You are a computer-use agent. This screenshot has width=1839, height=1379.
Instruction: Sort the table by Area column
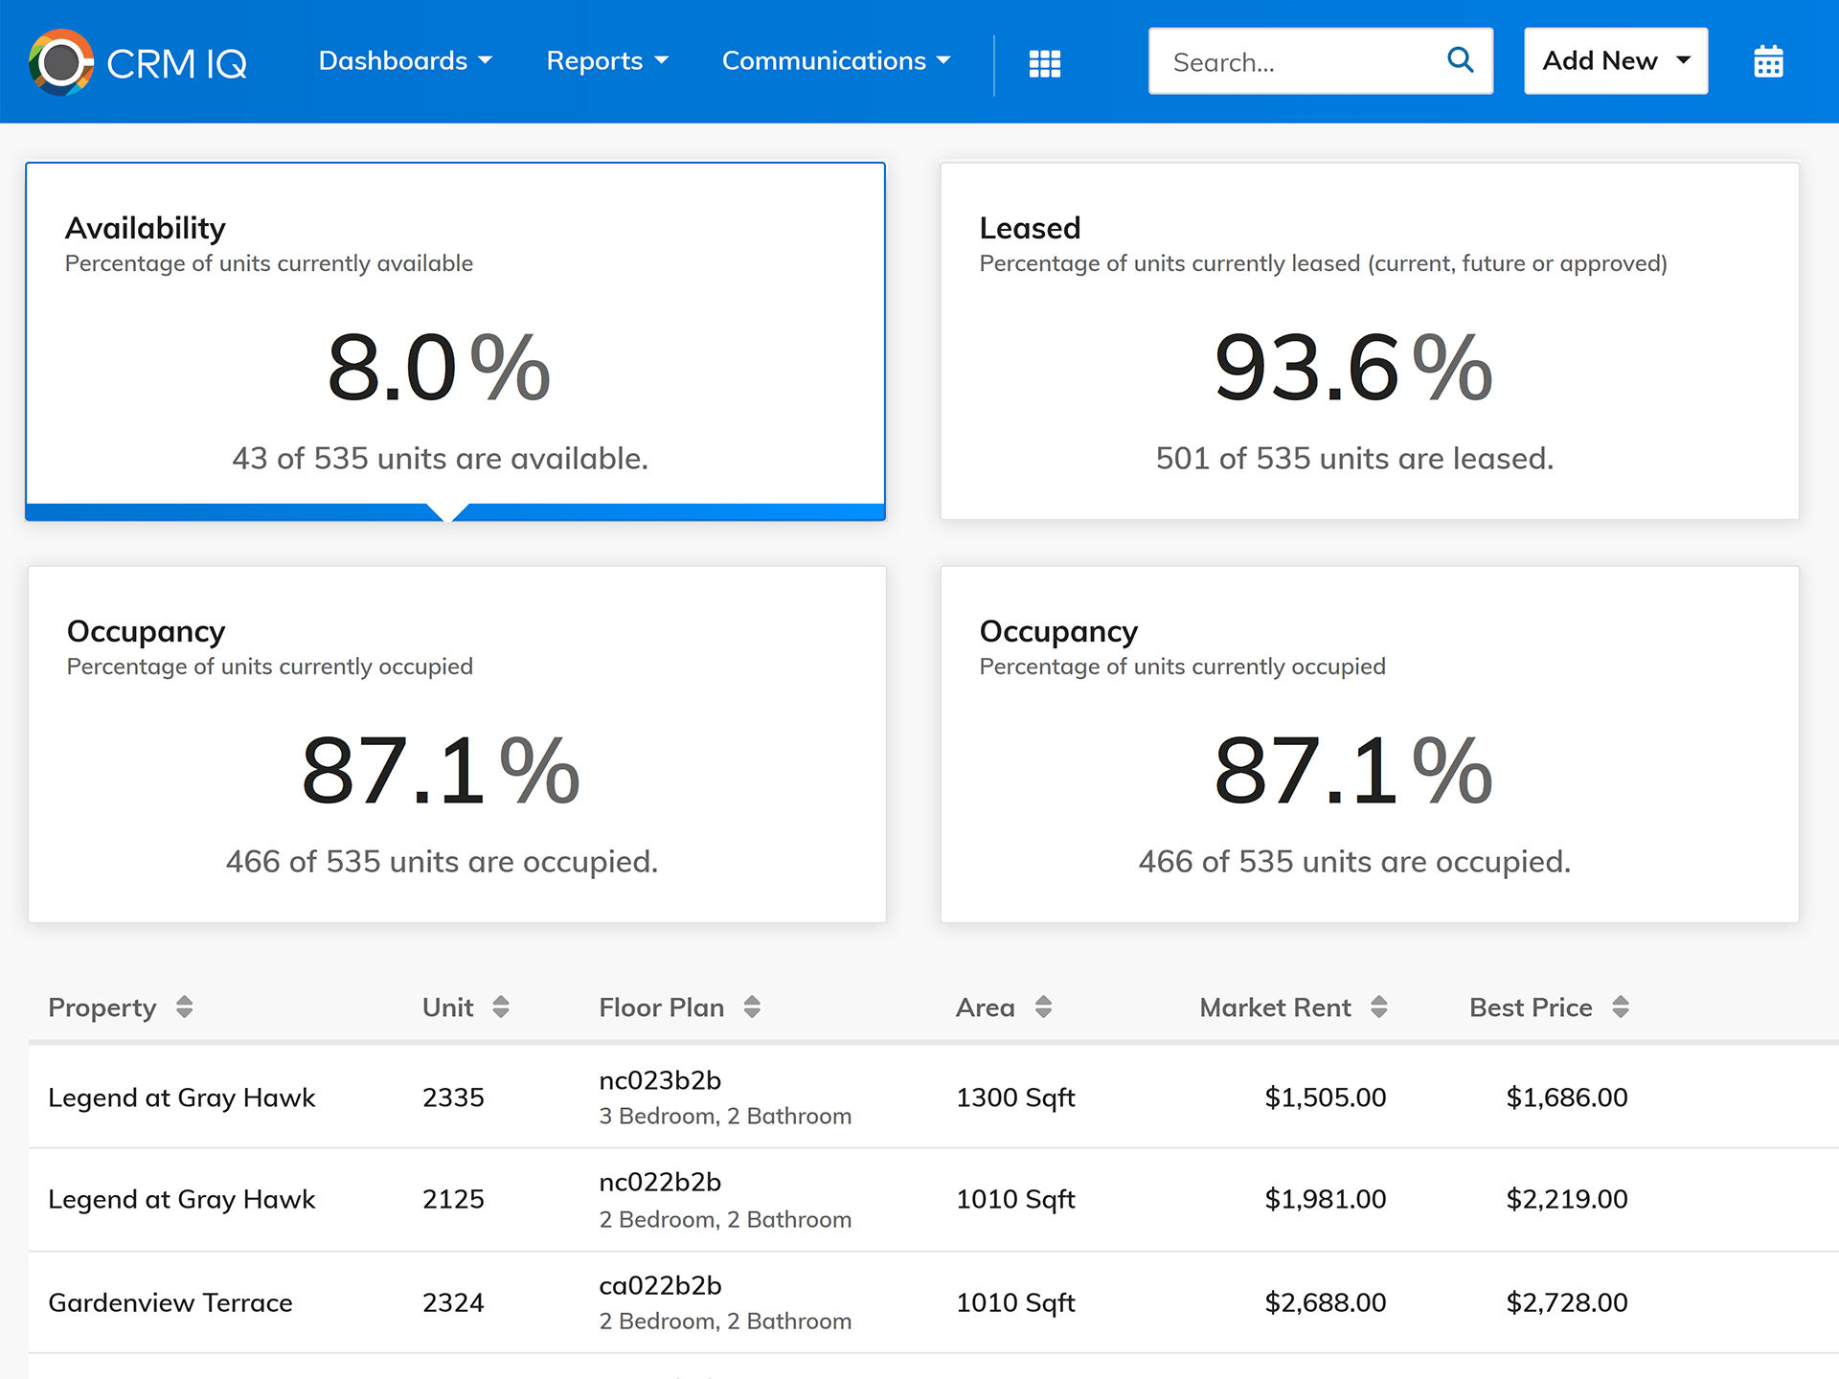1043,1006
